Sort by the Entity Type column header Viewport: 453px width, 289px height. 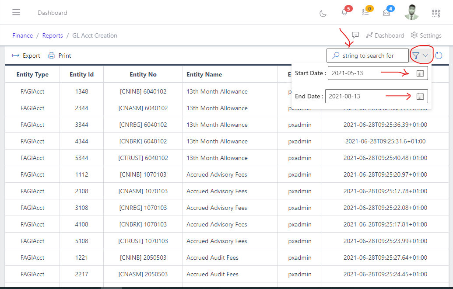(x=32, y=74)
